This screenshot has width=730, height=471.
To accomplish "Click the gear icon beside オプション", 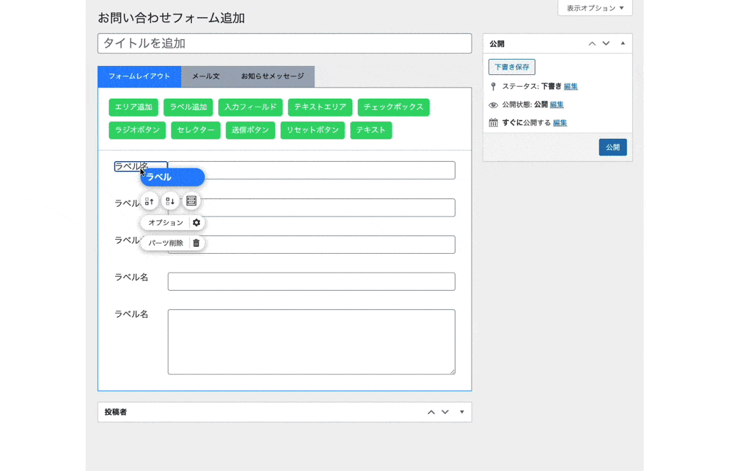I will (197, 223).
